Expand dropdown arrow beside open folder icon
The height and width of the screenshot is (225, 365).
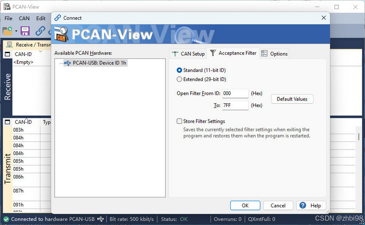[x=16, y=31]
